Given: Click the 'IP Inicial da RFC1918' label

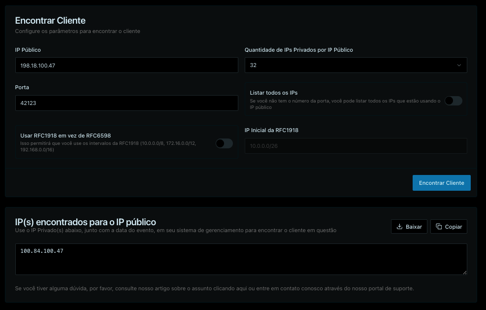Looking at the screenshot, I should [x=271, y=130].
